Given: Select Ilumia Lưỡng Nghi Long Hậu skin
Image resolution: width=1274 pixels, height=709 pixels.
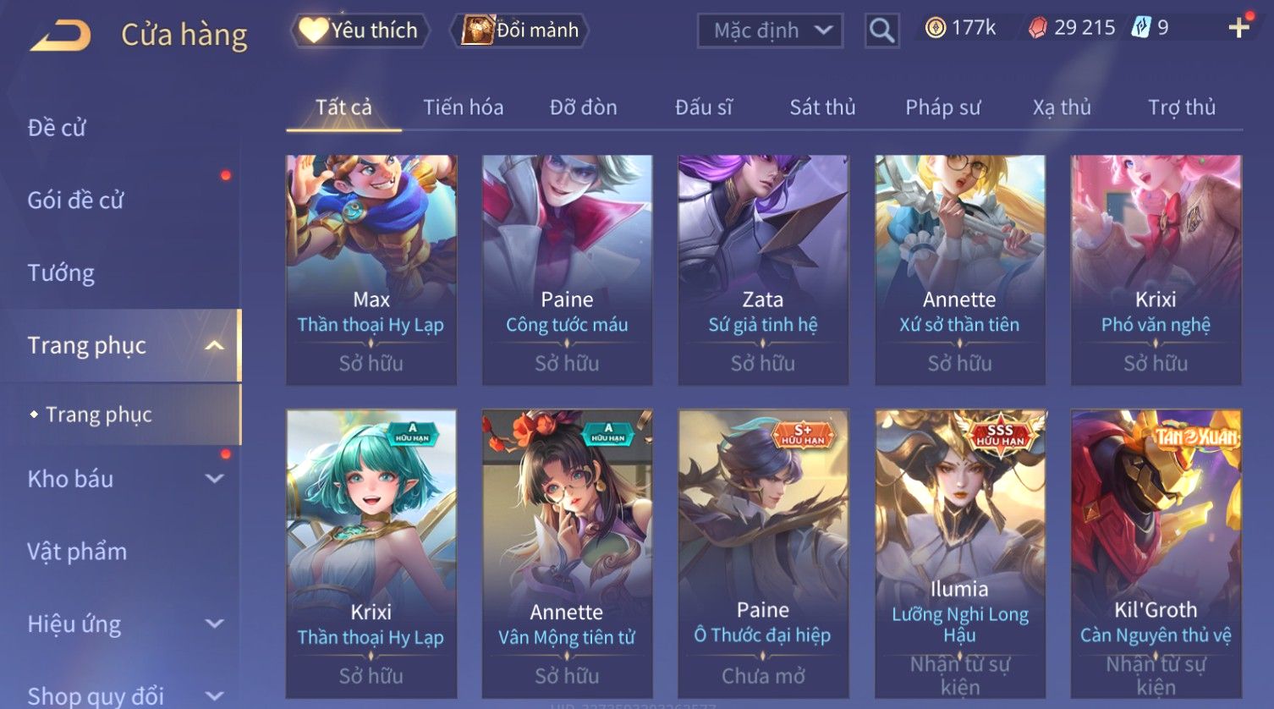Looking at the screenshot, I should click(x=959, y=554).
